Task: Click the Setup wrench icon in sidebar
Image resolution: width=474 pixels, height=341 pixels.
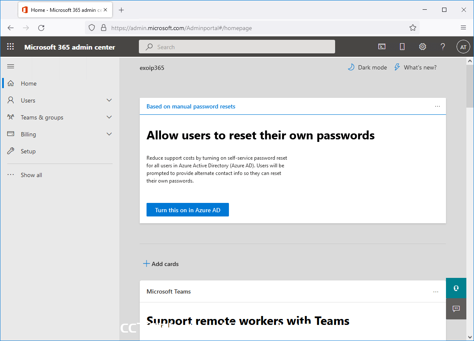Action: 11,151
